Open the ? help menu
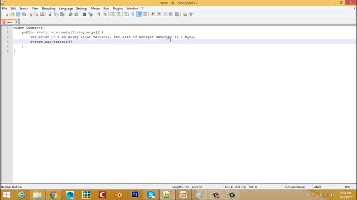Image resolution: width=357 pixels, height=200 pixels. pos(142,8)
